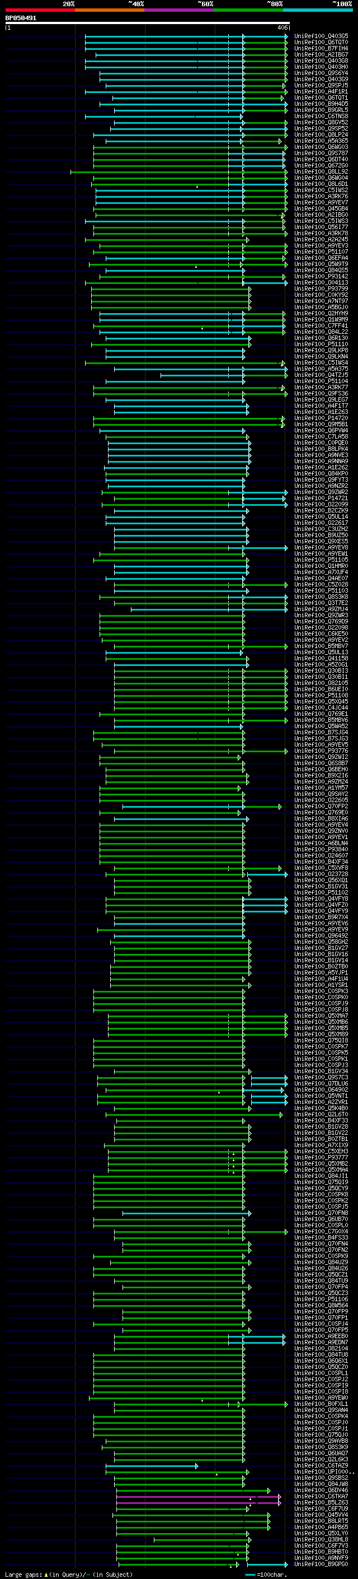Open hit UniRef100_Q84KP0
The image size is (358, 1579).
pos(321,474)
